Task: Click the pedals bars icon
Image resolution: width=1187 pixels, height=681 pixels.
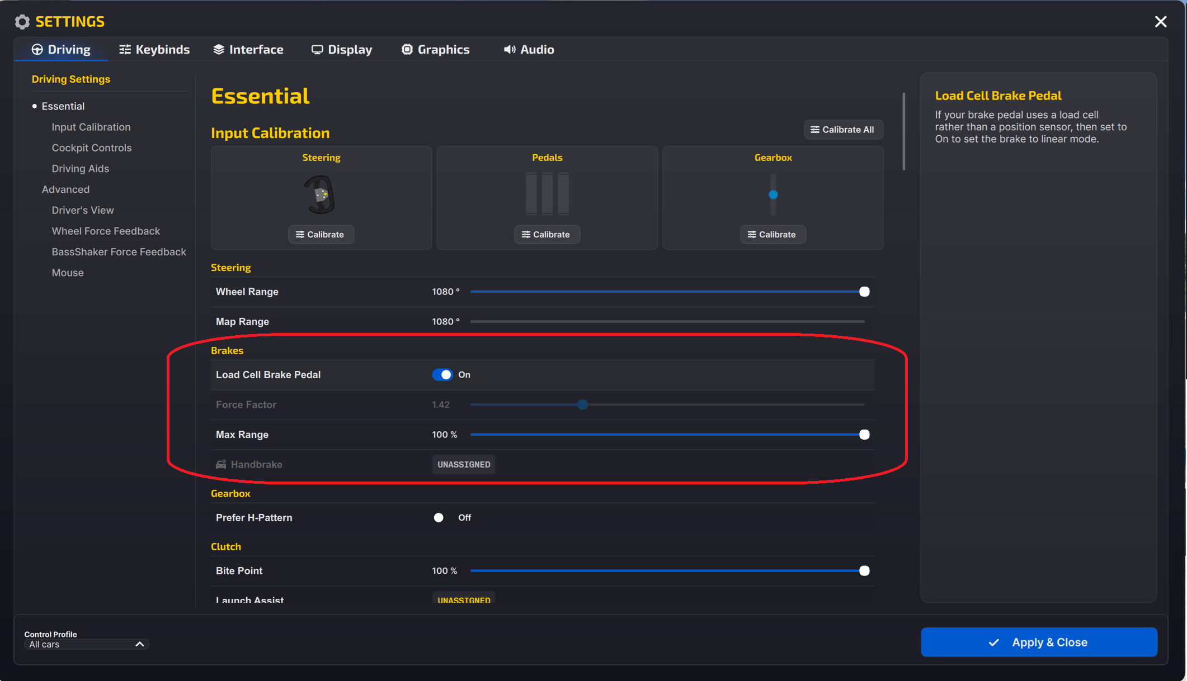Action: pyautogui.click(x=547, y=193)
